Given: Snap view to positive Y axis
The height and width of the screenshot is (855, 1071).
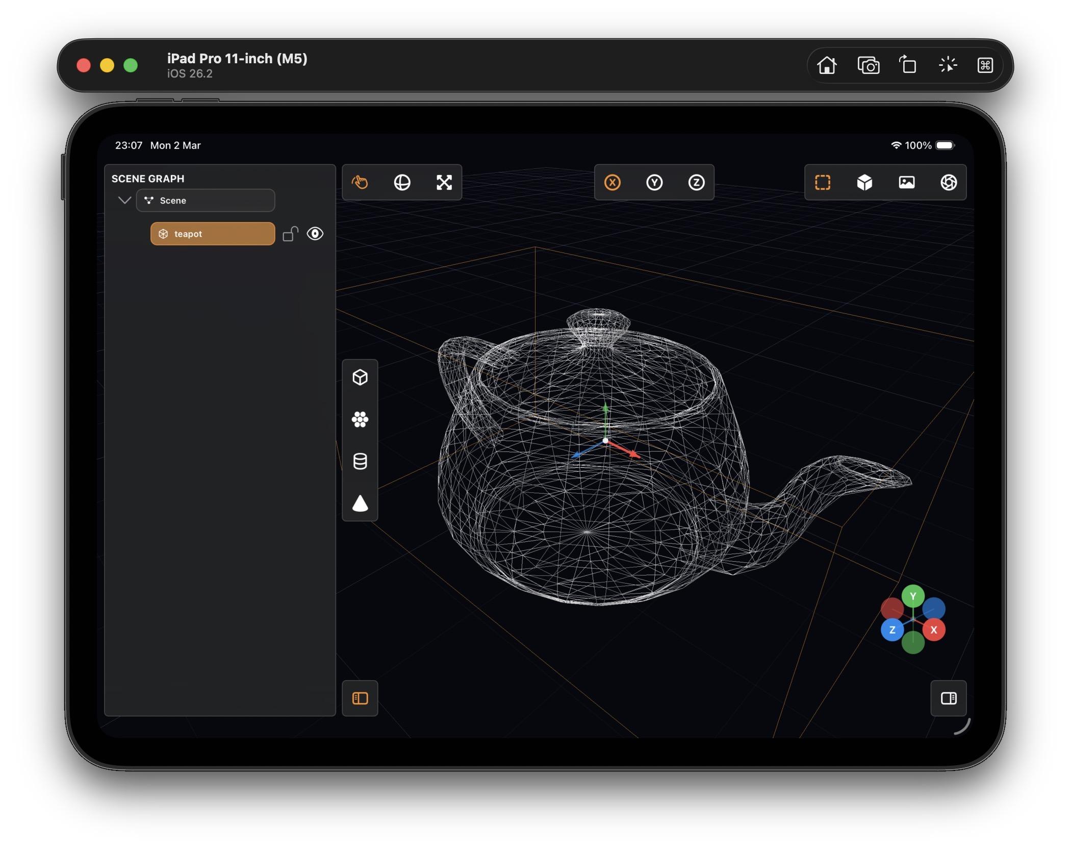Looking at the screenshot, I should click(913, 596).
